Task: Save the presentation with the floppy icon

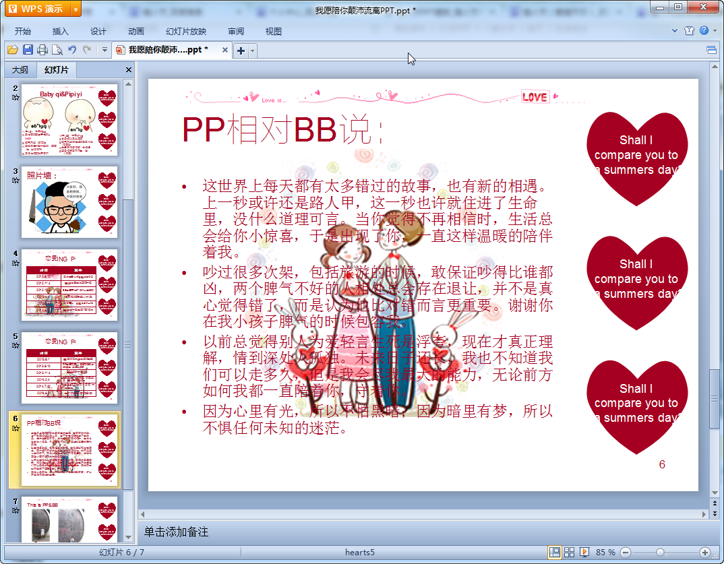Action: point(28,49)
